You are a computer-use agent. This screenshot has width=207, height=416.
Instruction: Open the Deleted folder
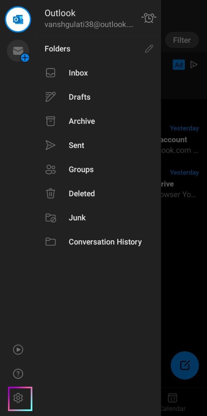pos(99,194)
